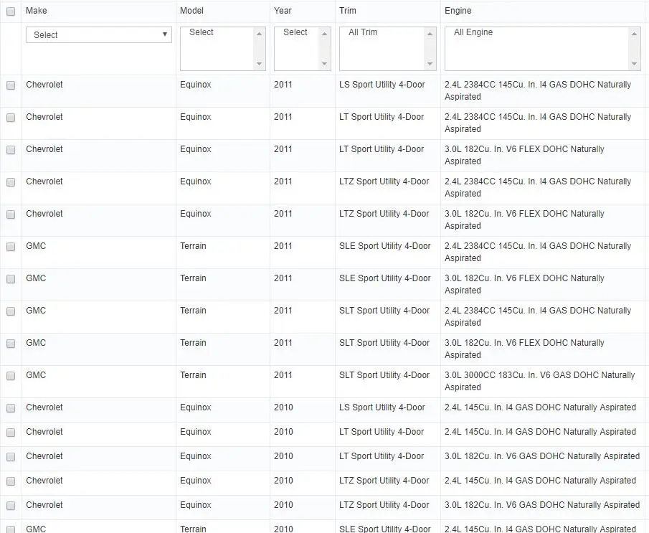Click '3.0L 182Cu. In. V6 GAS' for 2010 LT
Screen dimensions: 649x533
pyautogui.click(x=542, y=456)
